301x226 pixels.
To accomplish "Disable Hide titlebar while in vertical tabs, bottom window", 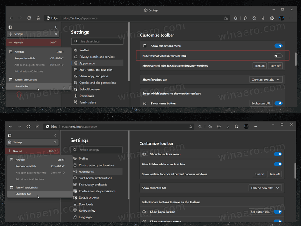I will click(278, 164).
